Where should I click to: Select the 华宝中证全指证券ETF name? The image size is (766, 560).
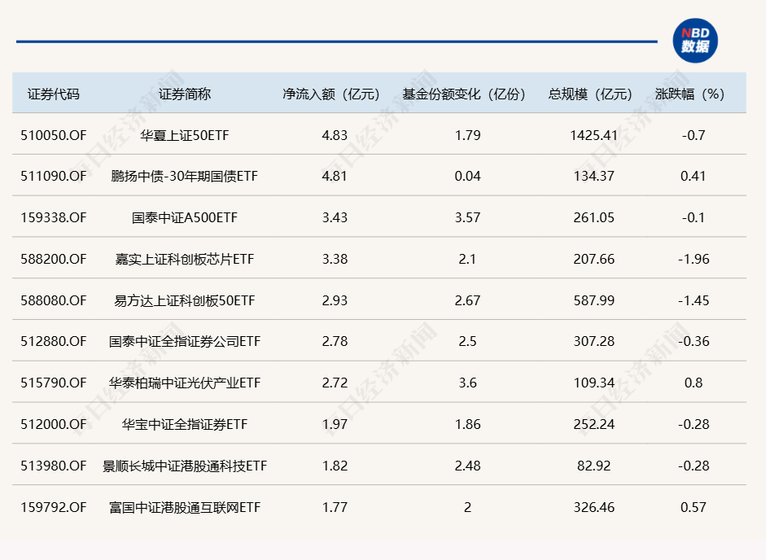coord(185,425)
